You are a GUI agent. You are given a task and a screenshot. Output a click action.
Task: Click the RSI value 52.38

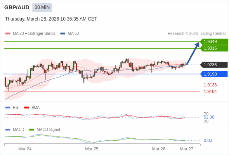click(x=209, y=117)
